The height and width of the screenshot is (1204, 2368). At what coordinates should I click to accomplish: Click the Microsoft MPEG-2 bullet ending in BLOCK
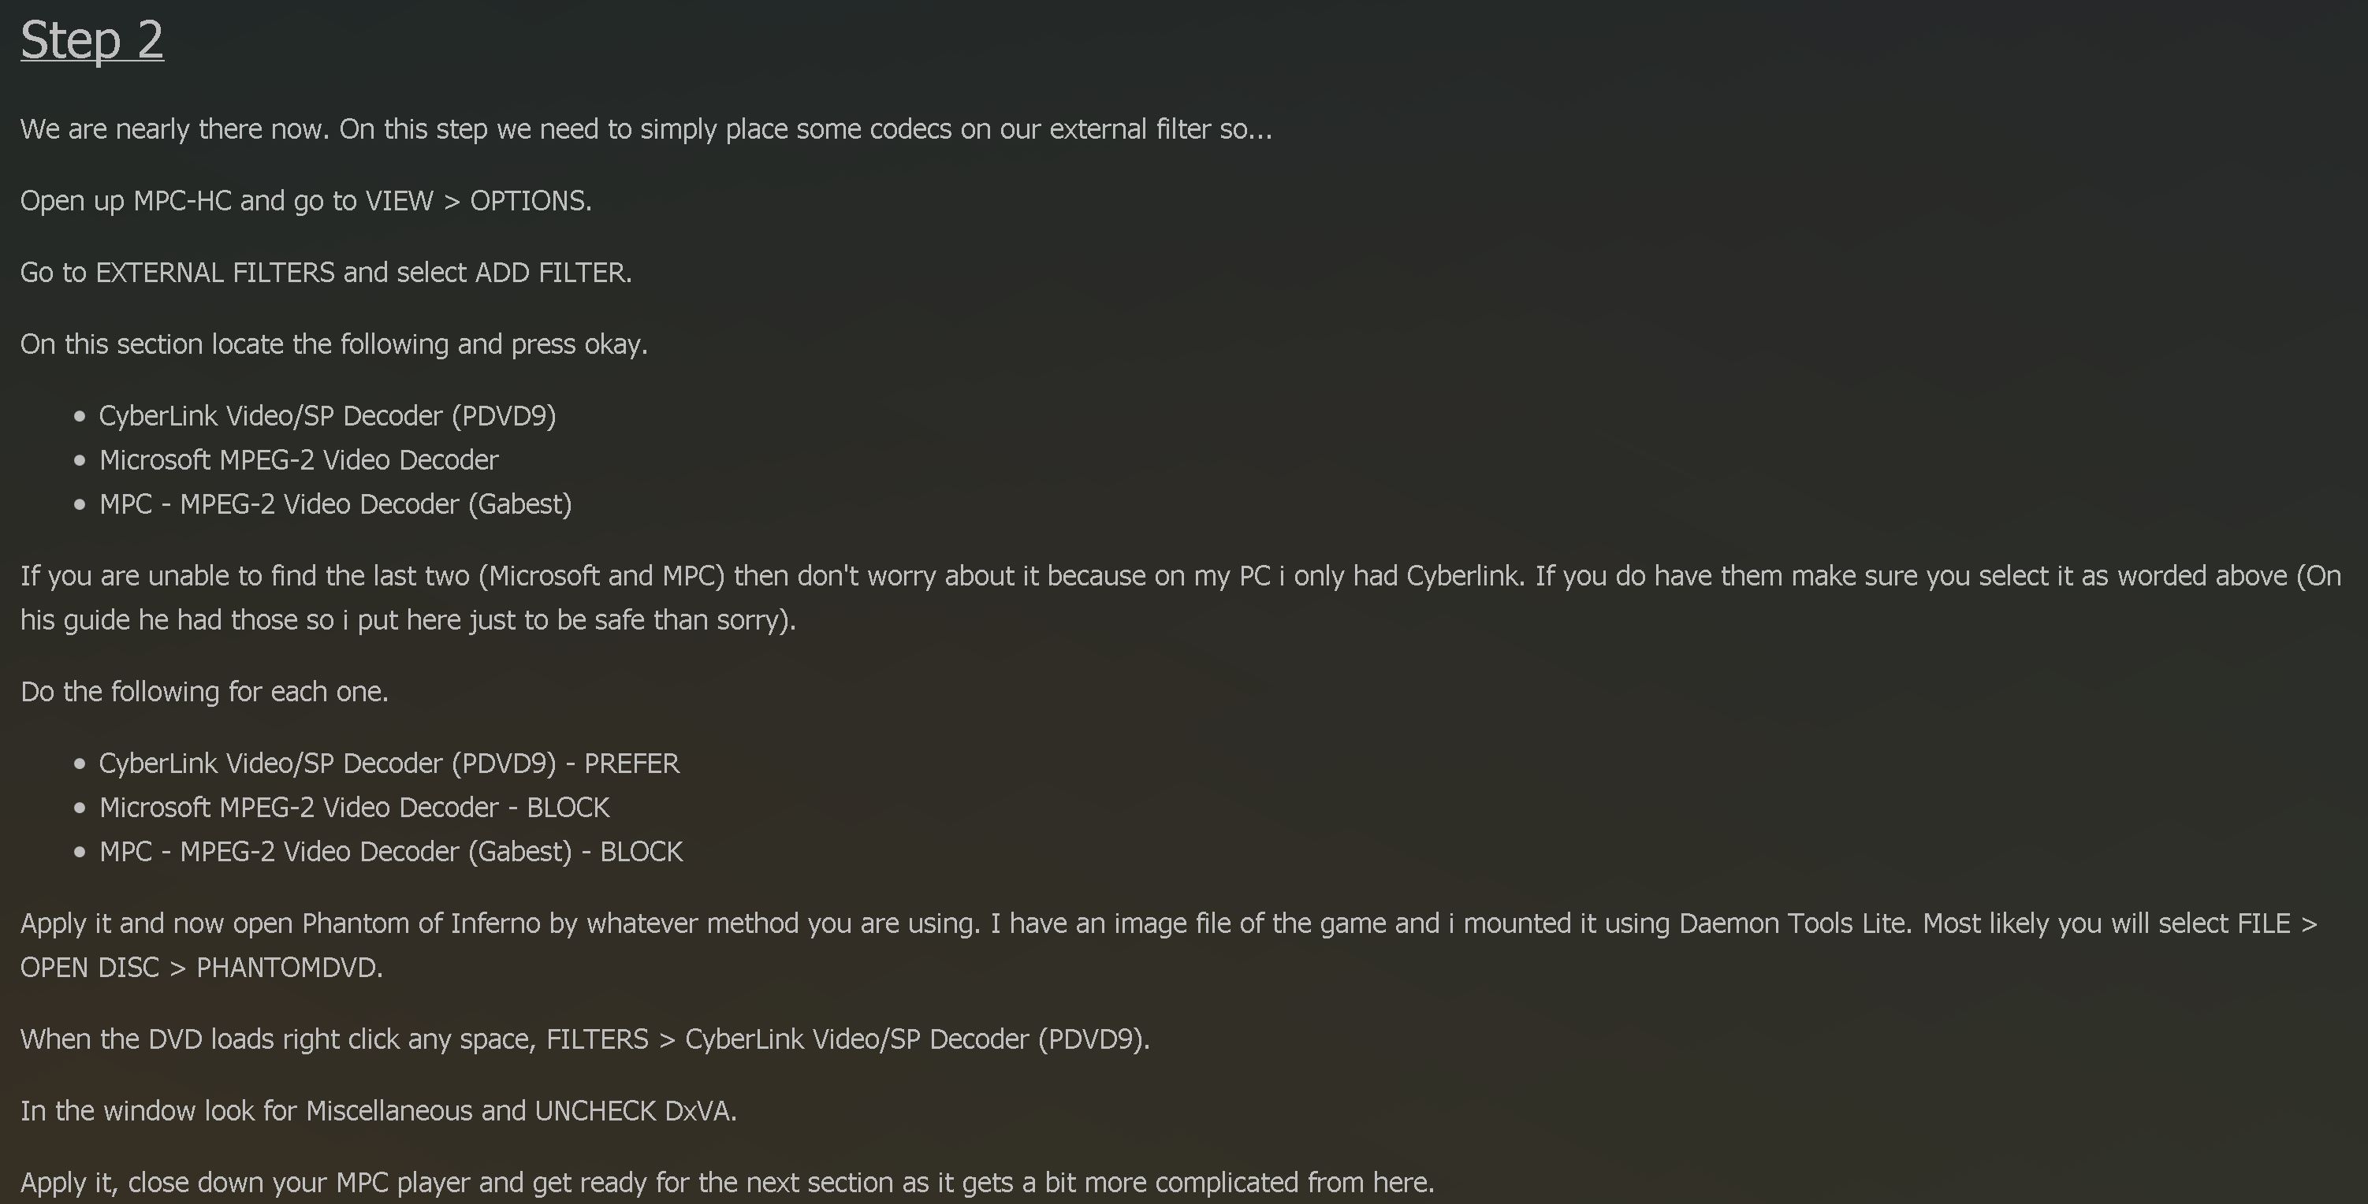354,807
